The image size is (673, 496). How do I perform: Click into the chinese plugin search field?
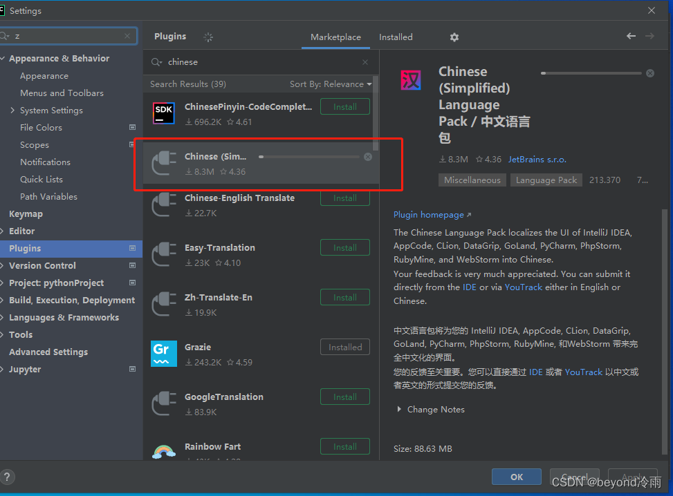262,62
